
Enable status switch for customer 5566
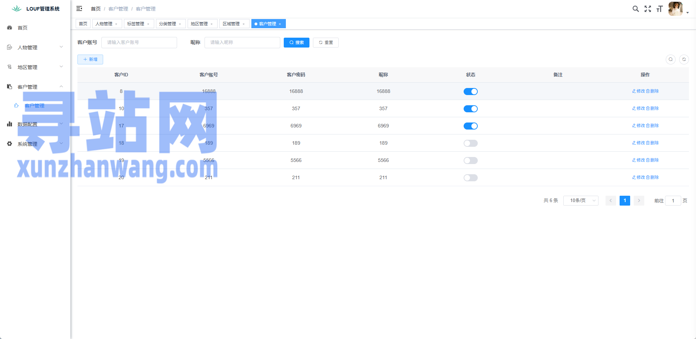point(470,161)
